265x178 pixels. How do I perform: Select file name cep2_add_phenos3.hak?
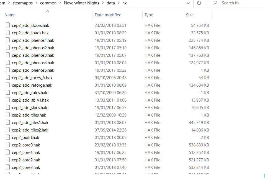[x=33, y=55]
